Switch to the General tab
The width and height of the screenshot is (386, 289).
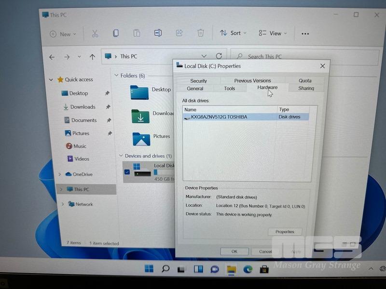pos(195,89)
